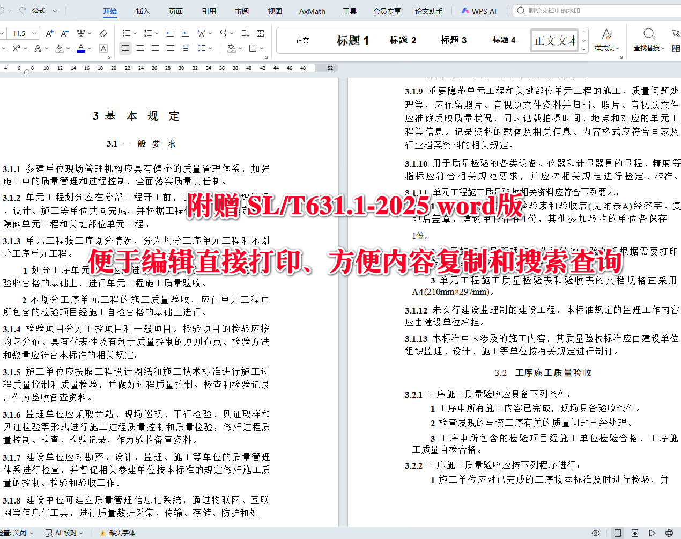The image size is (681, 539).
Task: Open line spacing dropdown arrow
Action: [x=210, y=48]
